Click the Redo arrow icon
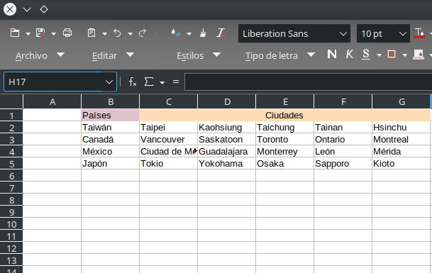The image size is (432, 273). [x=143, y=33]
